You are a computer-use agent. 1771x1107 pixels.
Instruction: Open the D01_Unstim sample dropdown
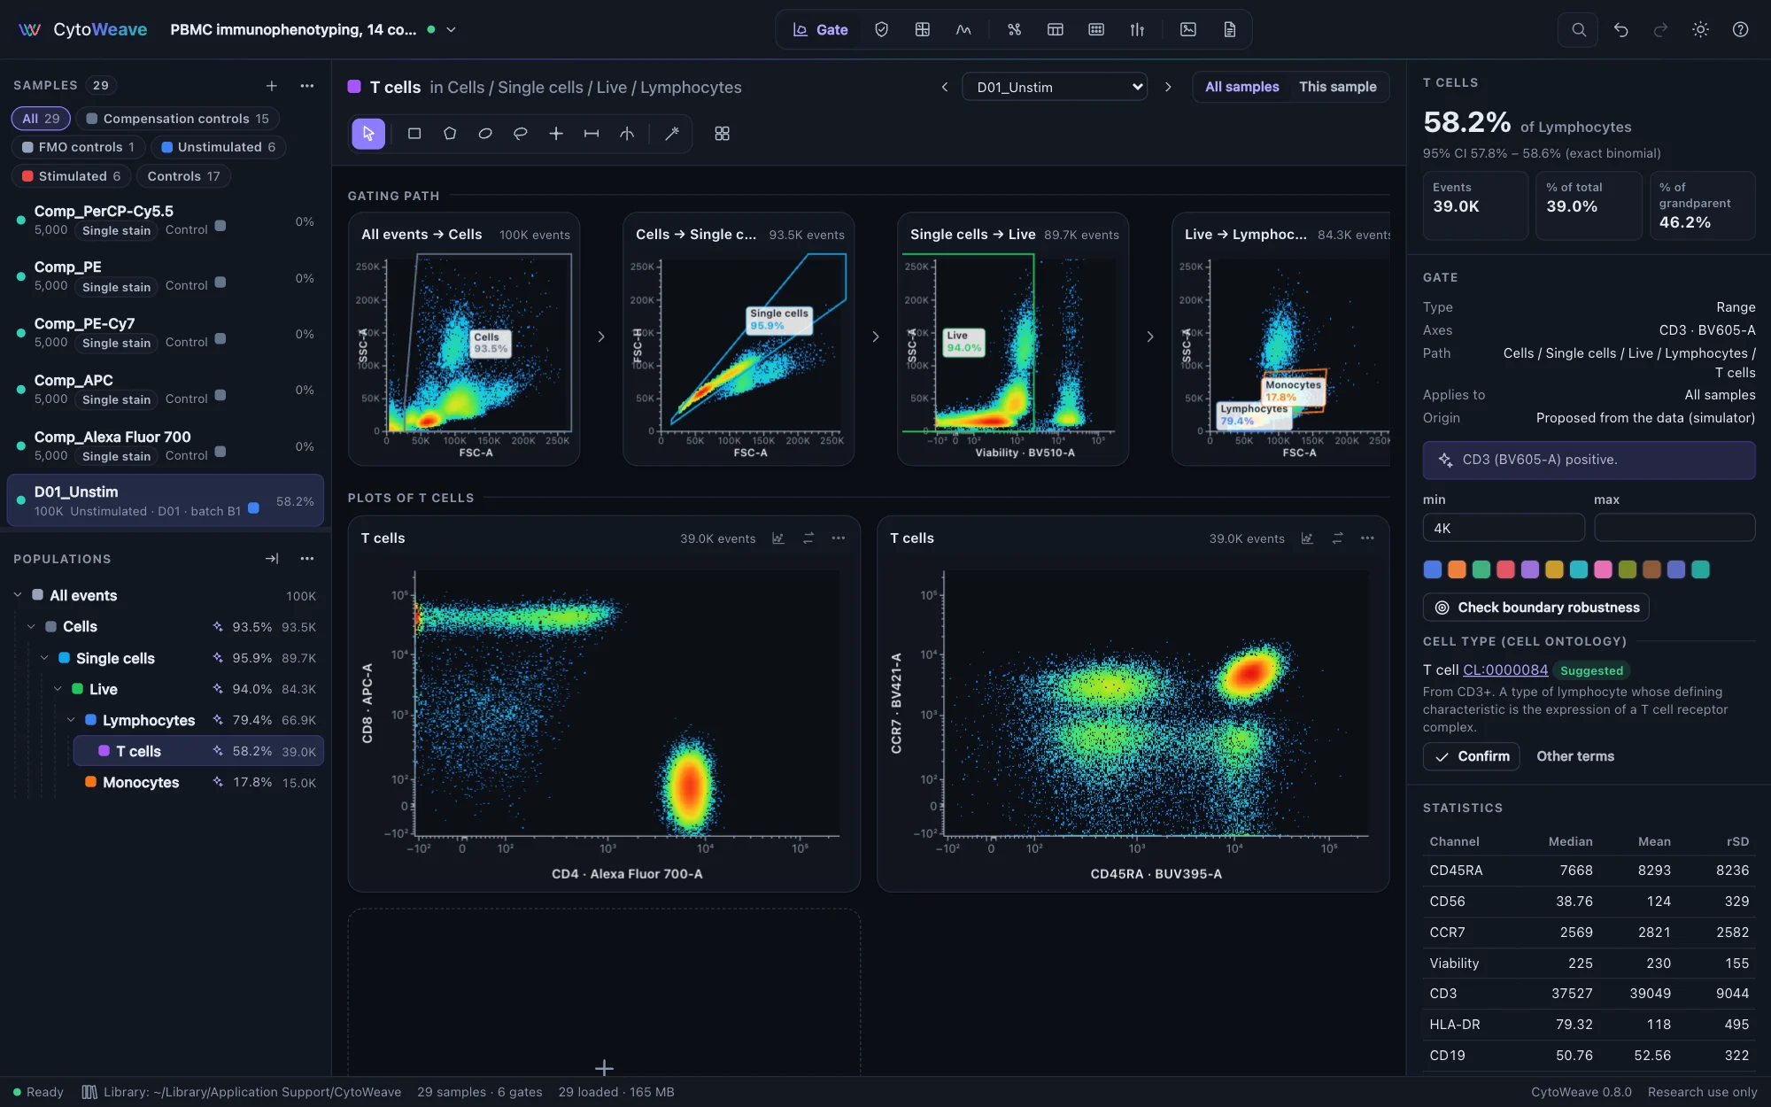click(x=1054, y=87)
